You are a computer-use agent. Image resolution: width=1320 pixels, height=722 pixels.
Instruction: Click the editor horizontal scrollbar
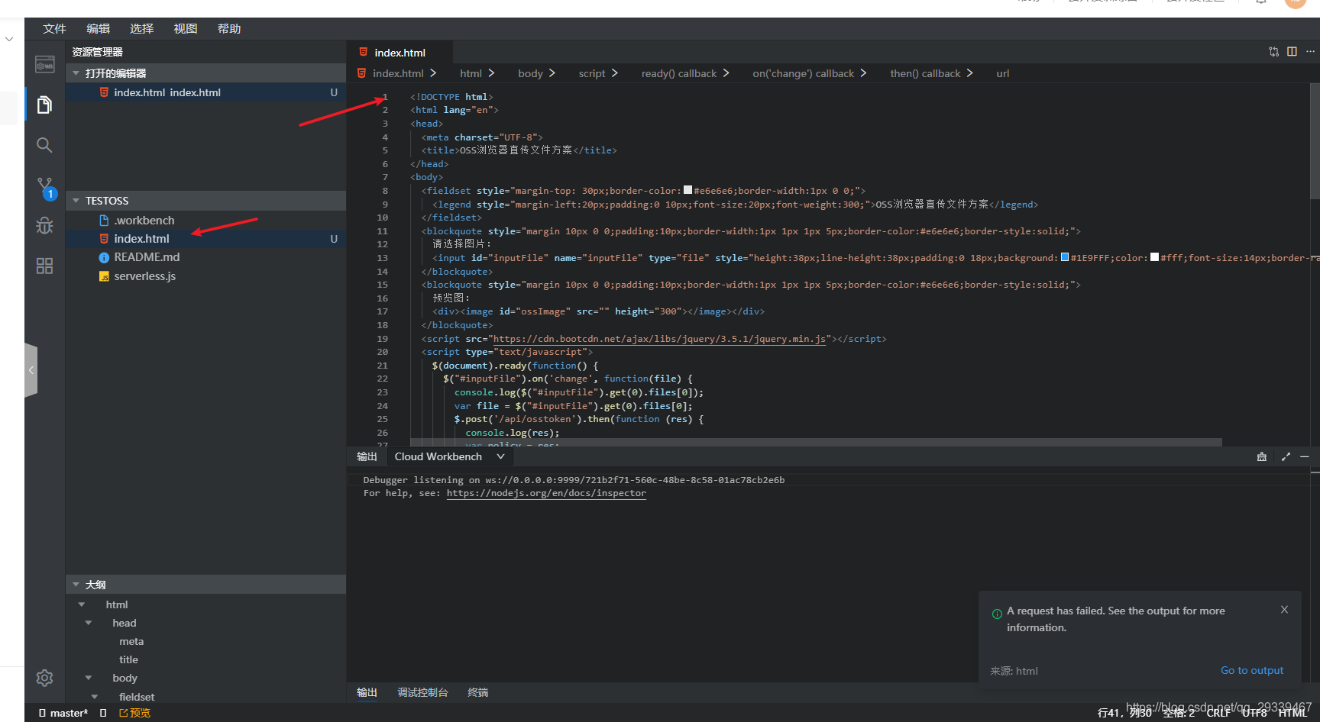(816, 442)
